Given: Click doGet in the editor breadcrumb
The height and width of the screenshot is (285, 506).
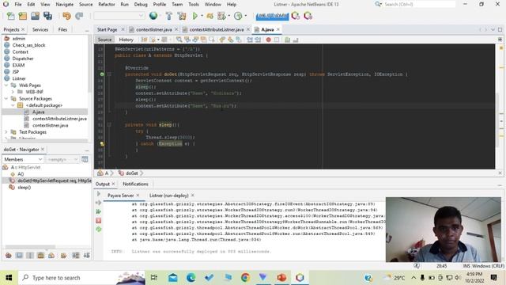Looking at the screenshot, I should [132, 173].
